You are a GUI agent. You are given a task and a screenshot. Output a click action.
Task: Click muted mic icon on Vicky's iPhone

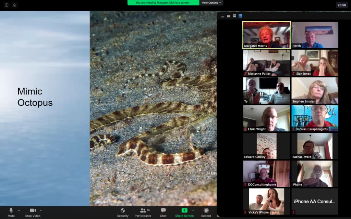point(245,212)
